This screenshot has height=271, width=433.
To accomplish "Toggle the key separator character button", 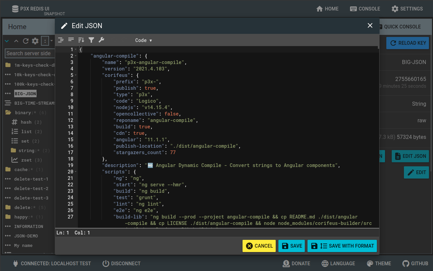I will (45, 41).
